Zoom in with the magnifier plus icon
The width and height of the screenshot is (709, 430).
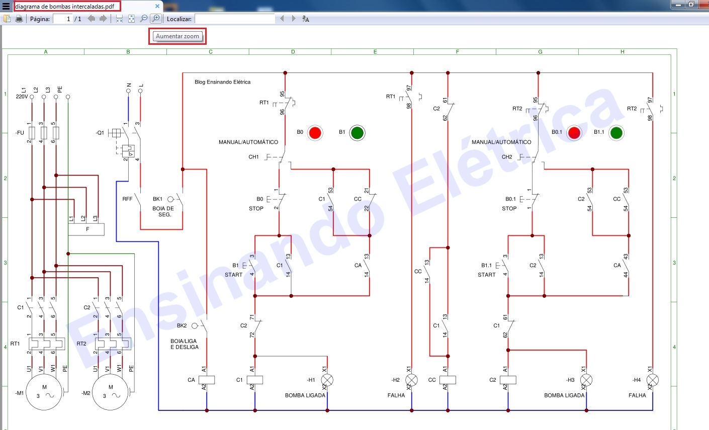tap(156, 18)
